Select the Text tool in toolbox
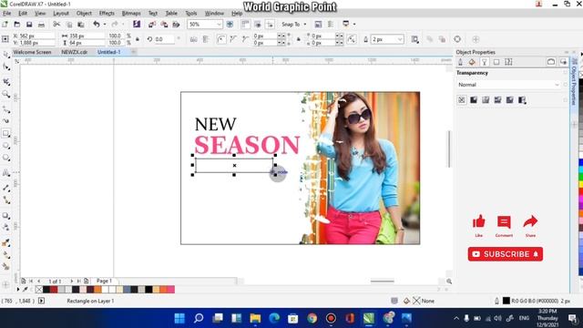 pyautogui.click(x=6, y=173)
